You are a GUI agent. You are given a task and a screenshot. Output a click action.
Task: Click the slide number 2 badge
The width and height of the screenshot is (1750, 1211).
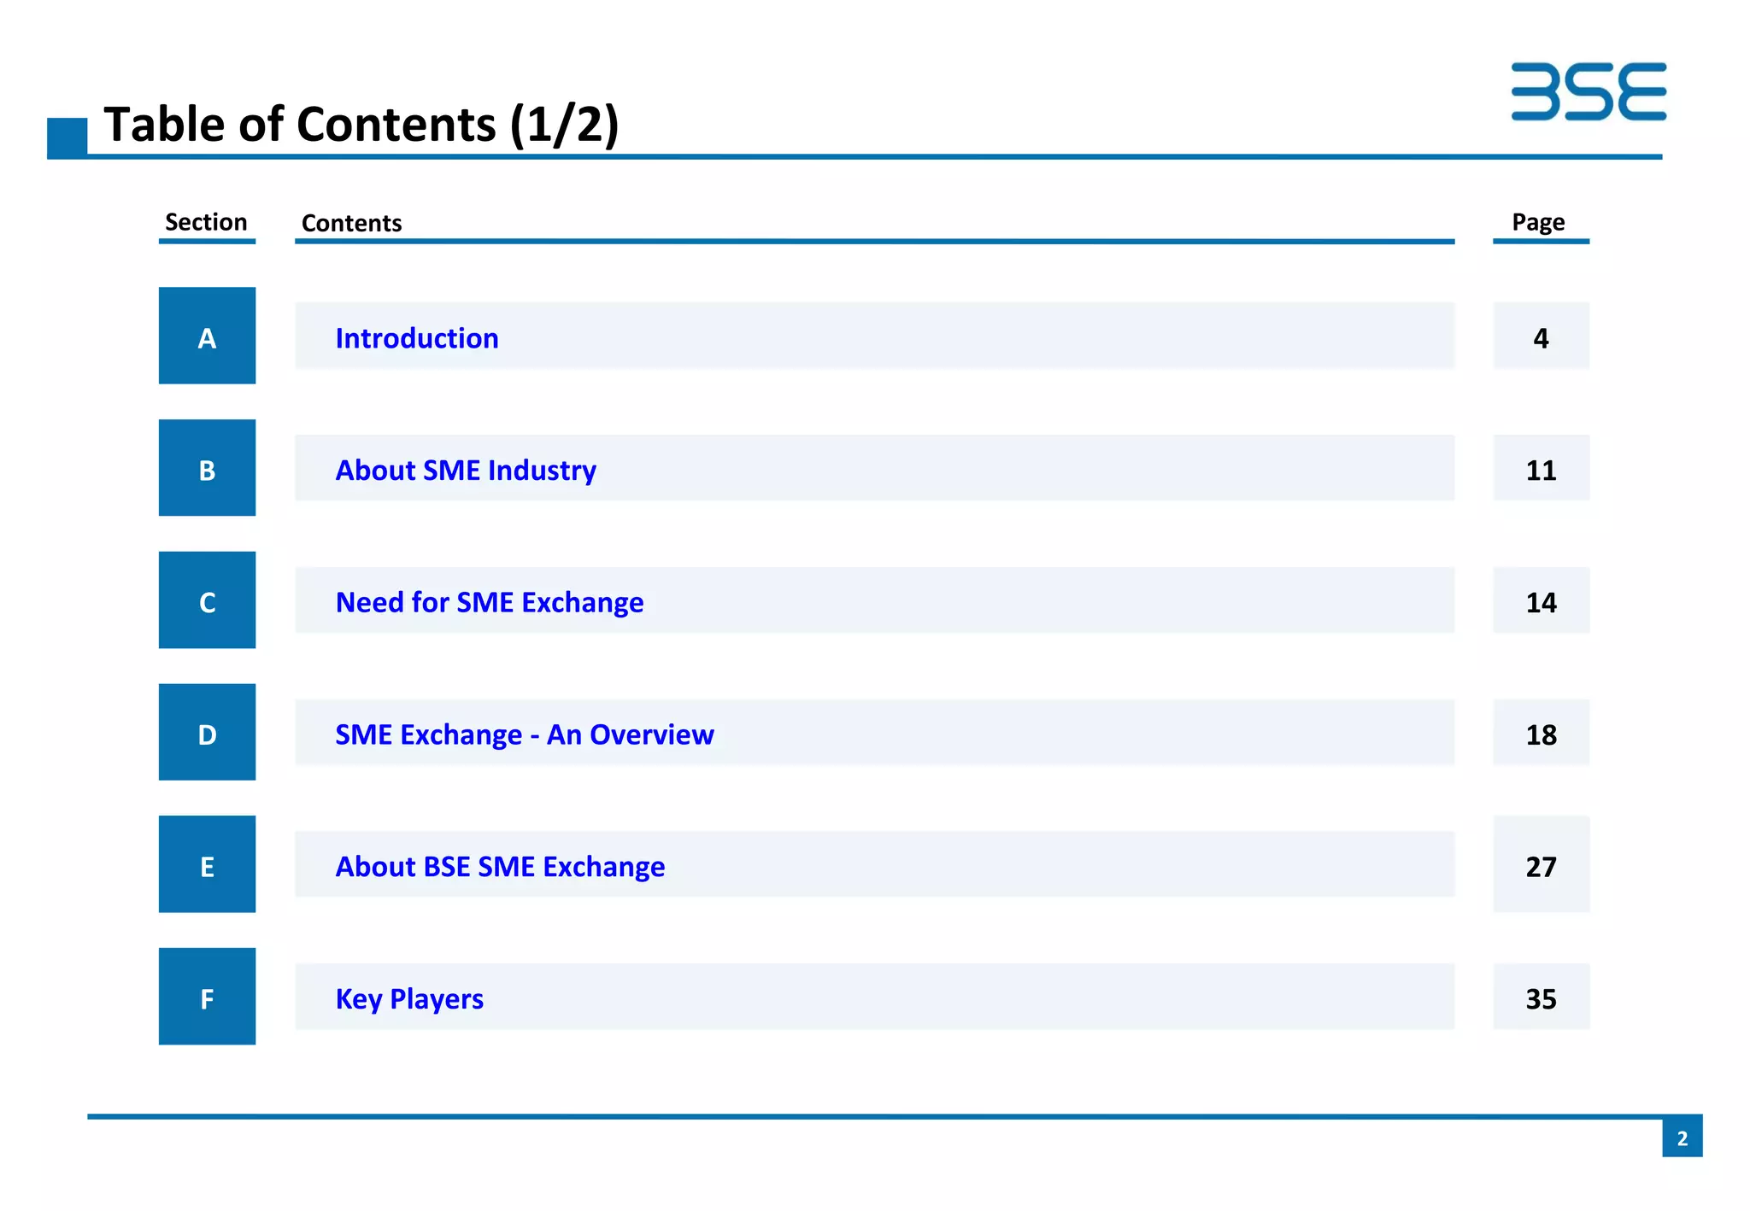pos(1682,1138)
